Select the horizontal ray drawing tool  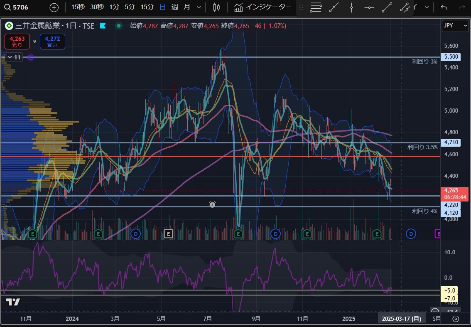(369, 8)
